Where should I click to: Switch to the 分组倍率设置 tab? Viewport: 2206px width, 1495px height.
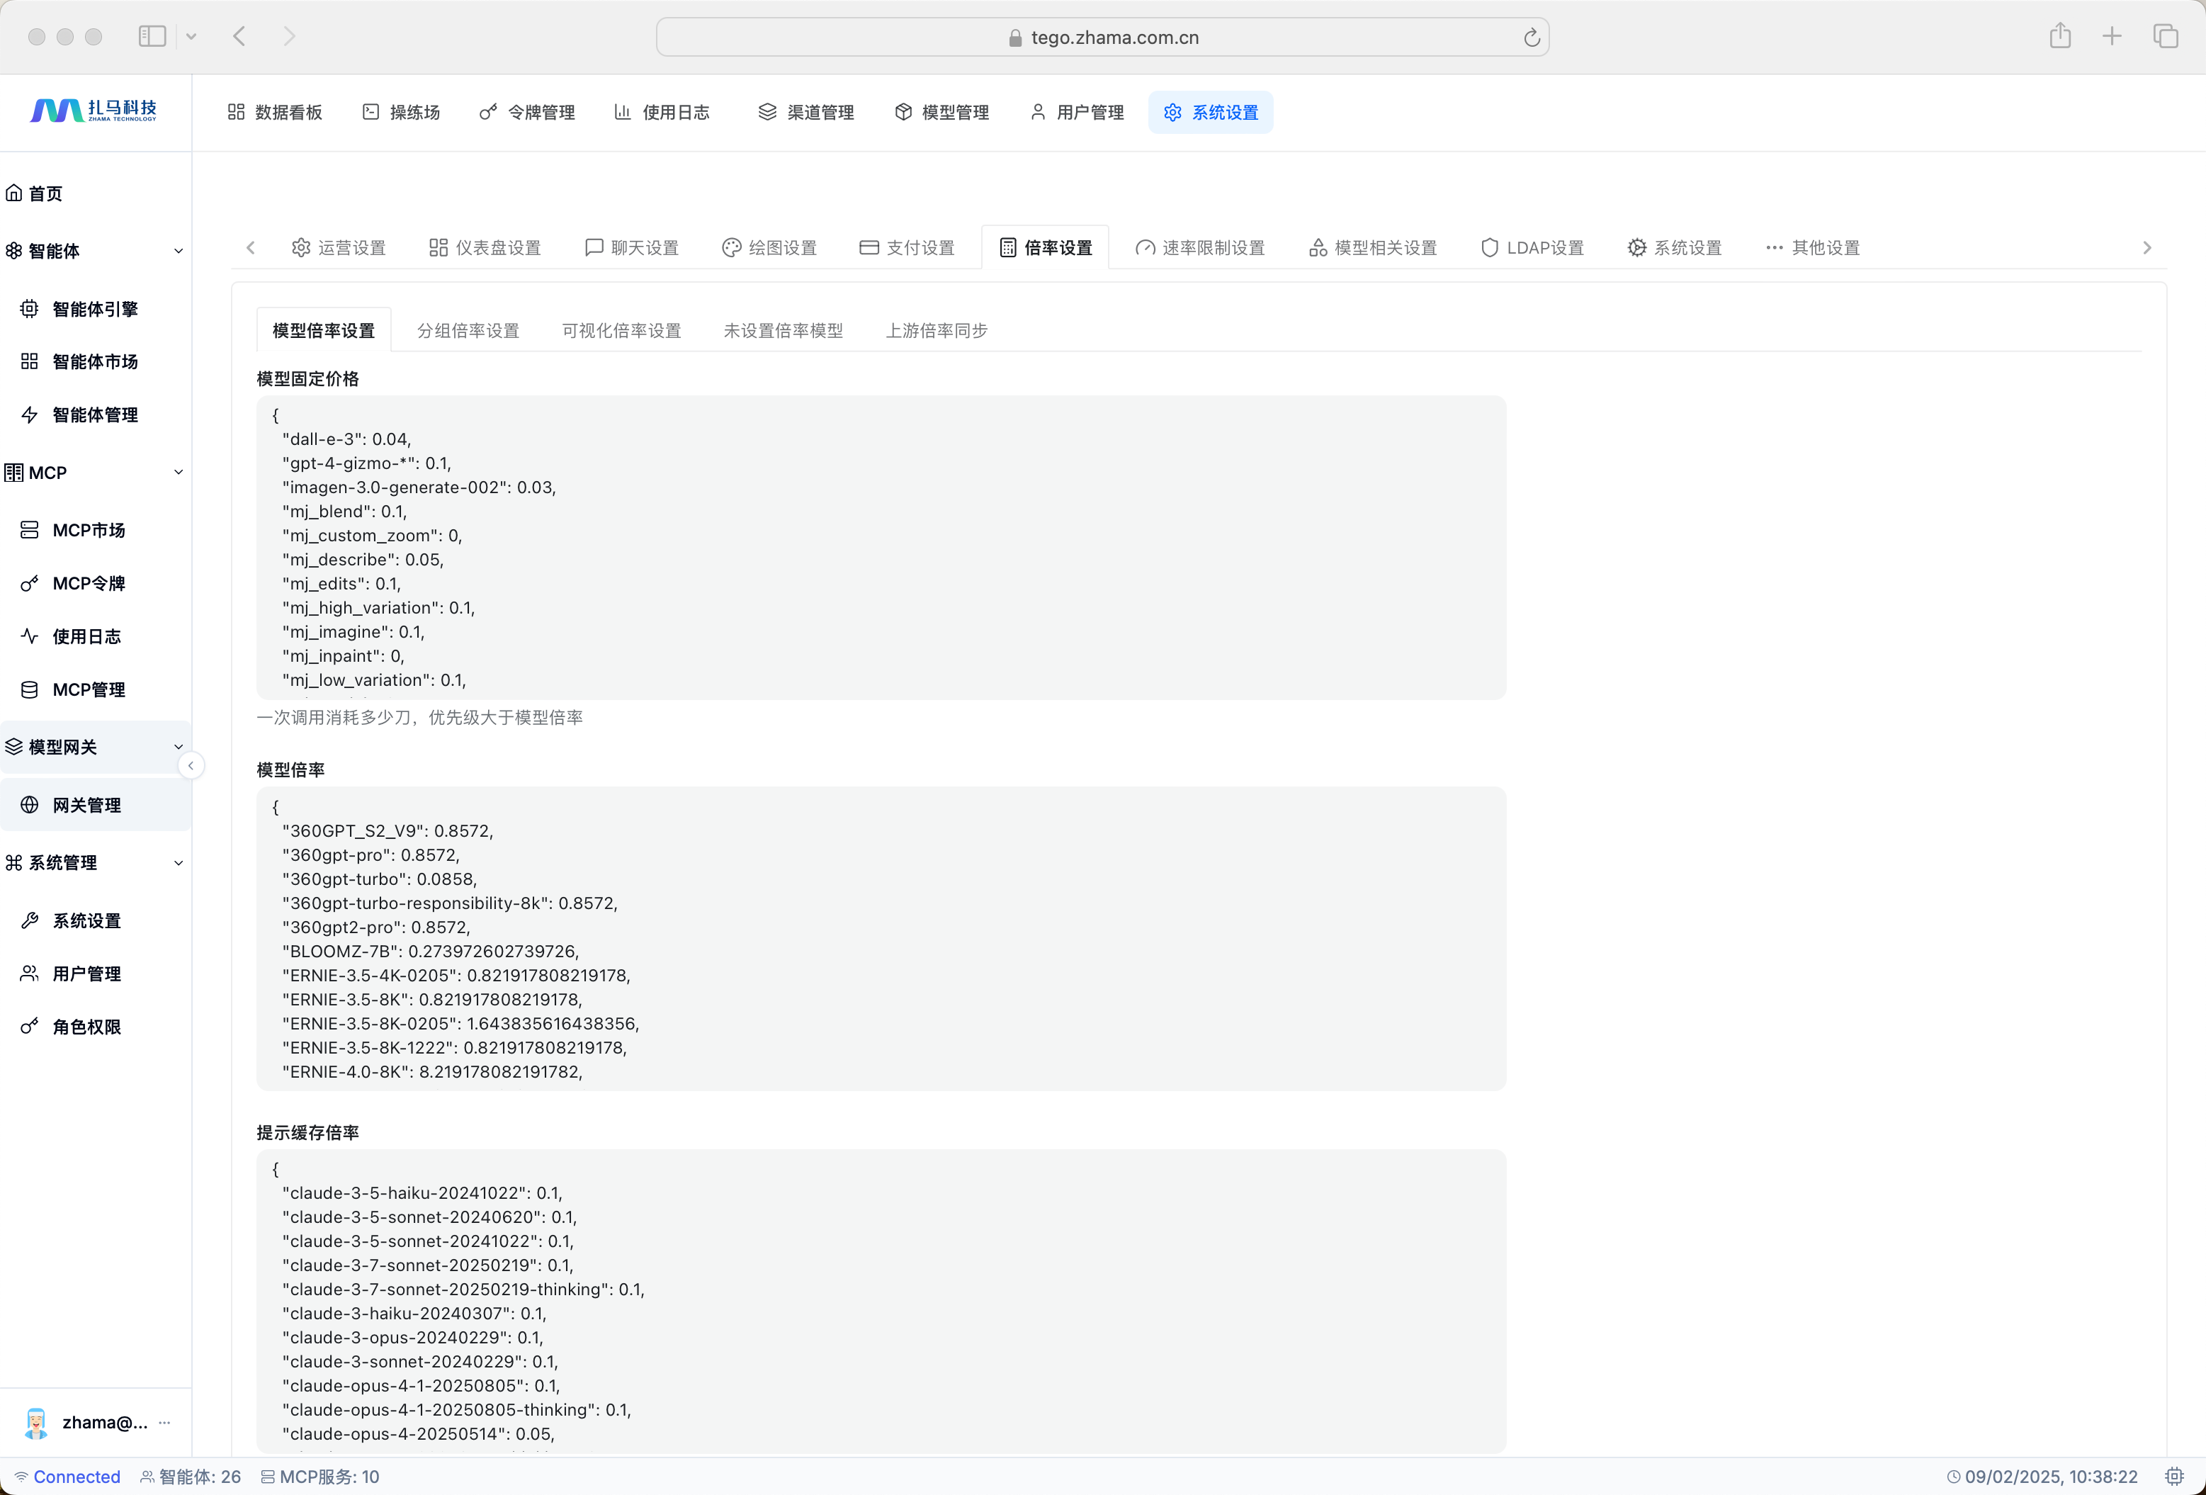point(468,332)
